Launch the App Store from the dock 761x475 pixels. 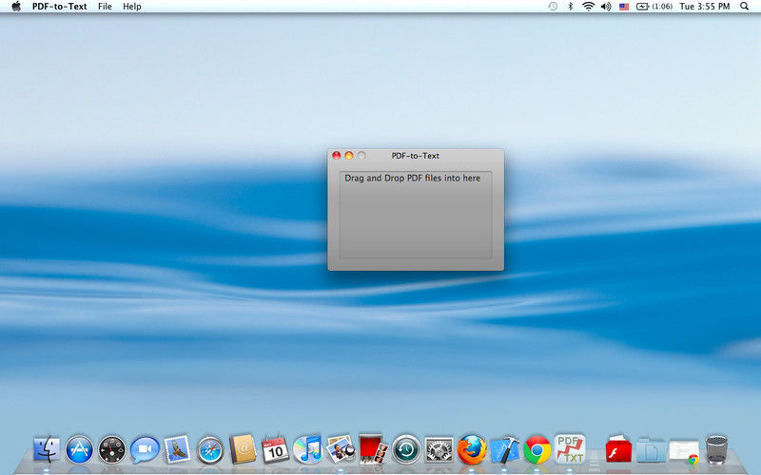79,449
